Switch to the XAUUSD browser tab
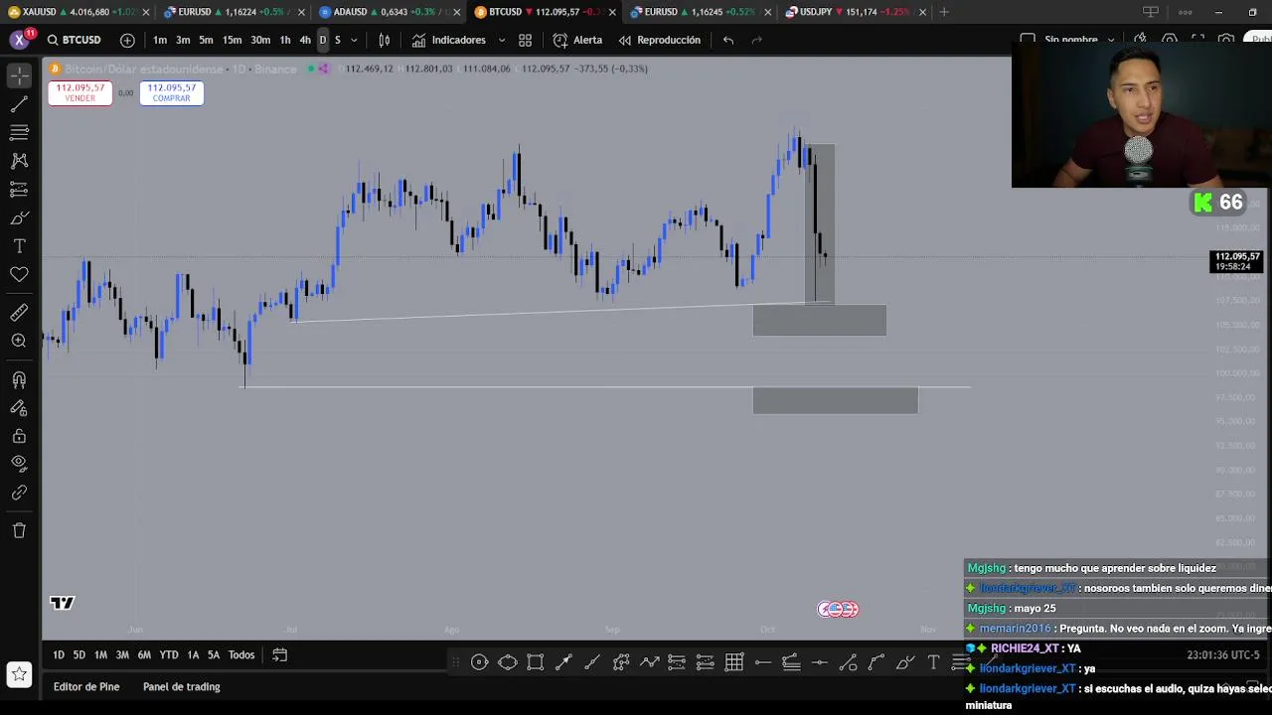The width and height of the screenshot is (1272, 715). pos(79,12)
